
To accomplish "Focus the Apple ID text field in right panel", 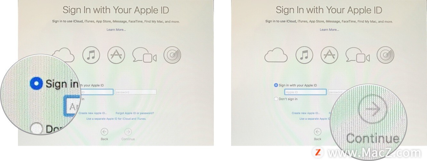I will point(305,92).
